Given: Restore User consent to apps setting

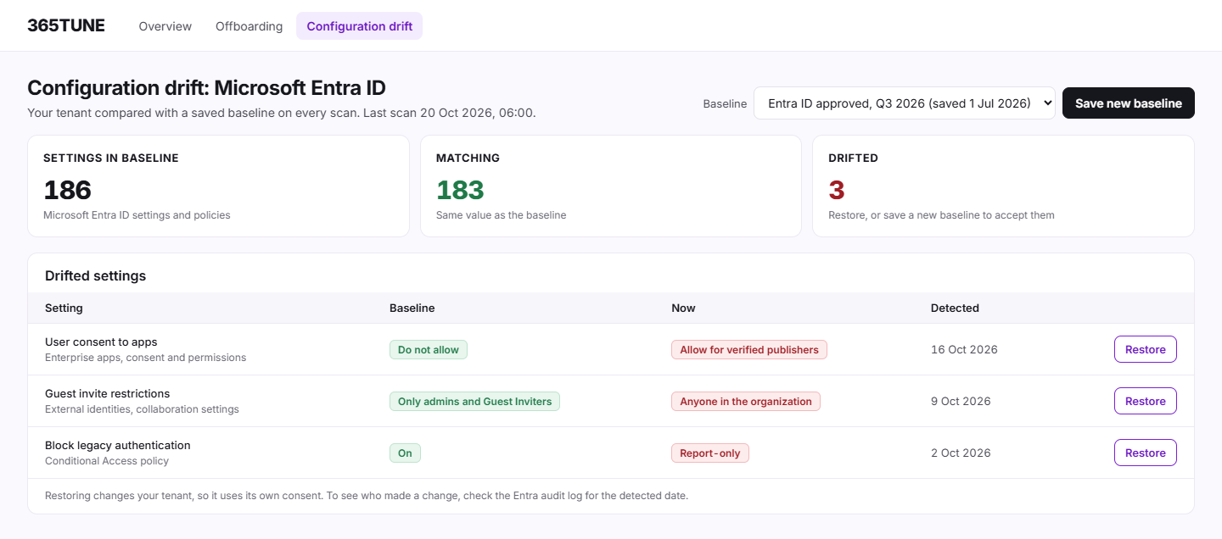Looking at the screenshot, I should [x=1145, y=349].
